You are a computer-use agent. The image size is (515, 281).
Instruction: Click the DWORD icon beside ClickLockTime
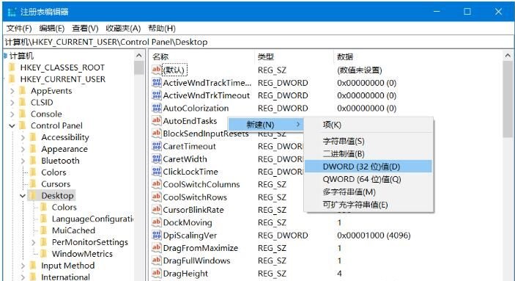[x=156, y=172]
